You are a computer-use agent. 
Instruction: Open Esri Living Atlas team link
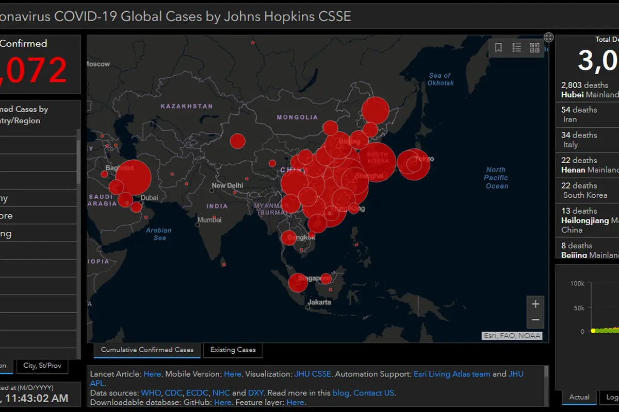click(x=452, y=374)
